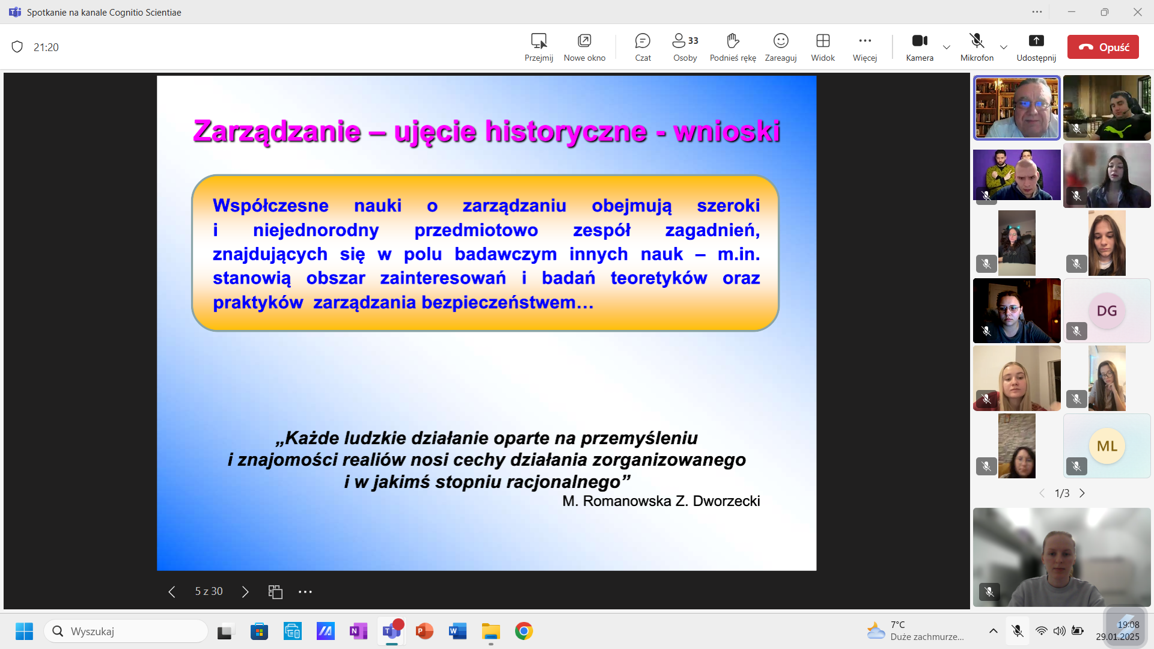Select the speaker with bookshelf video tile
Viewport: 1154px width, 649px height.
pyautogui.click(x=1017, y=108)
